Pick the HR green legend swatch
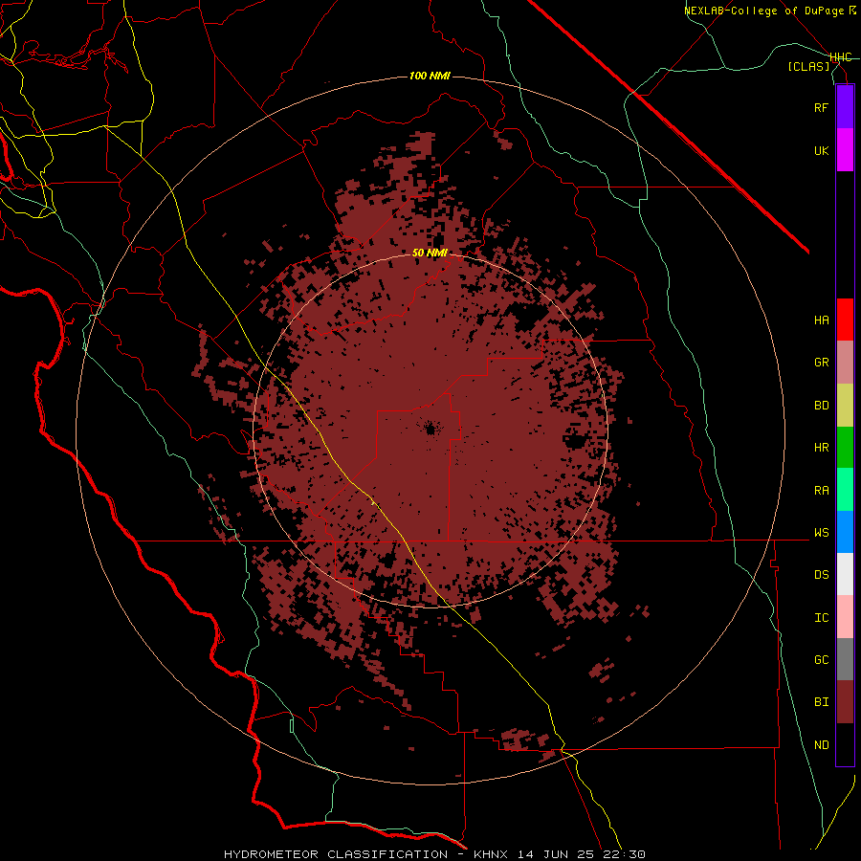 pyautogui.click(x=845, y=448)
